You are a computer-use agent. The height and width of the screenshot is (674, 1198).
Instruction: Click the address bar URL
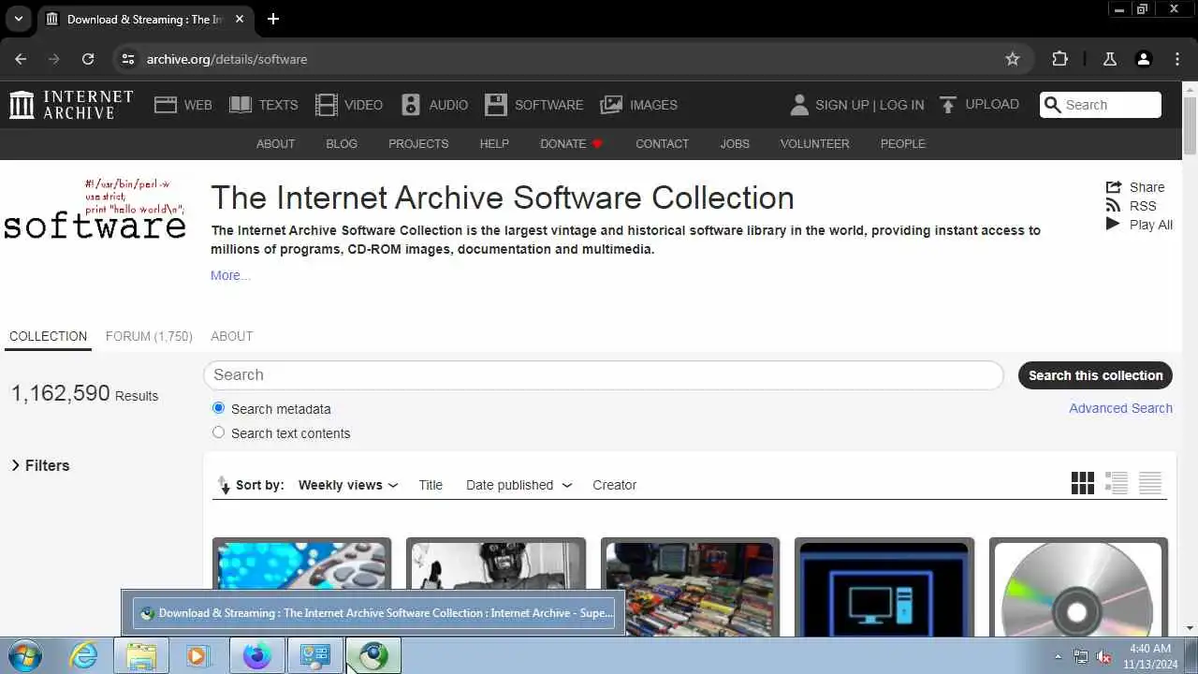pyautogui.click(x=226, y=59)
